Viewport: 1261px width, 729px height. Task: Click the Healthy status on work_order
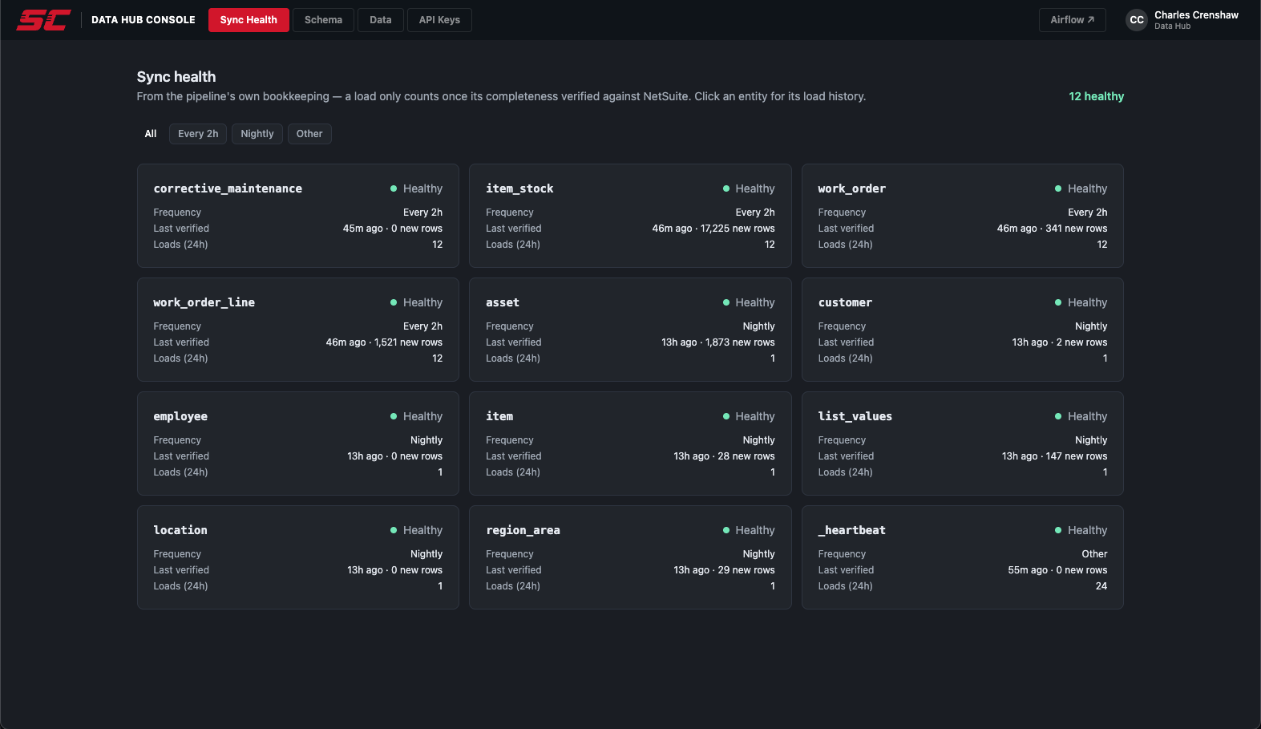1081,188
